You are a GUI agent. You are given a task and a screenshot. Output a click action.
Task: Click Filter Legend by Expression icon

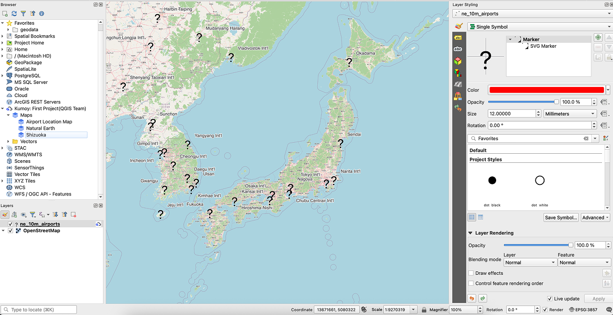coord(42,215)
